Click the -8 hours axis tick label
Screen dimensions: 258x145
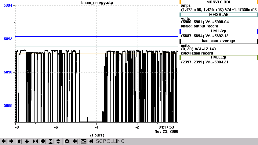[17, 127]
